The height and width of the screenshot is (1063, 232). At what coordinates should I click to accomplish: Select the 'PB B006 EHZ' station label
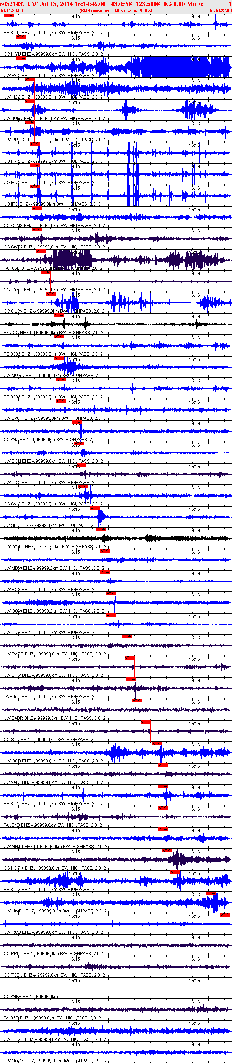click(17, 32)
